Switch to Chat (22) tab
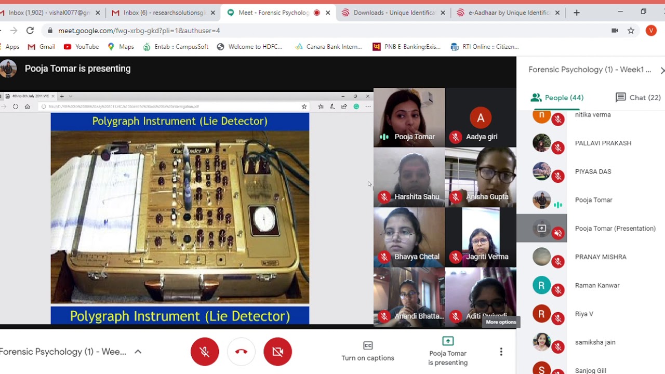Screen dimensions: 665x374 coord(638,98)
